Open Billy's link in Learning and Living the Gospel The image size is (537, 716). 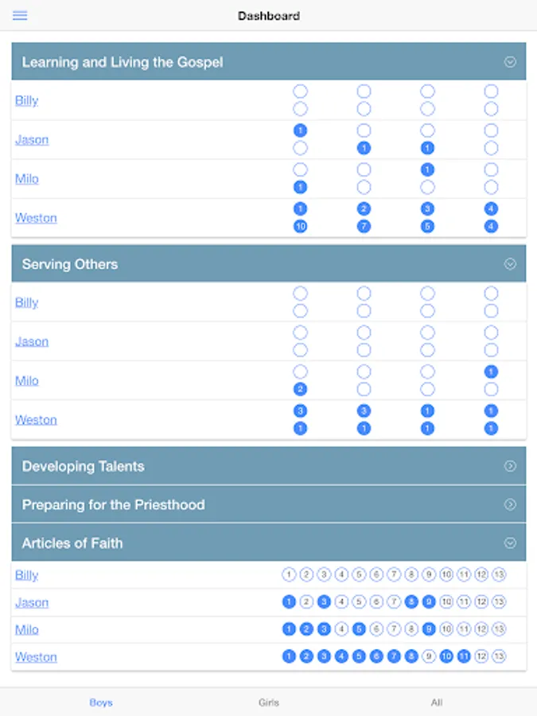(x=26, y=100)
